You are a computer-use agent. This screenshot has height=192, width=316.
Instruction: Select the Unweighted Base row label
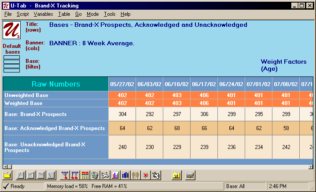coord(55,95)
